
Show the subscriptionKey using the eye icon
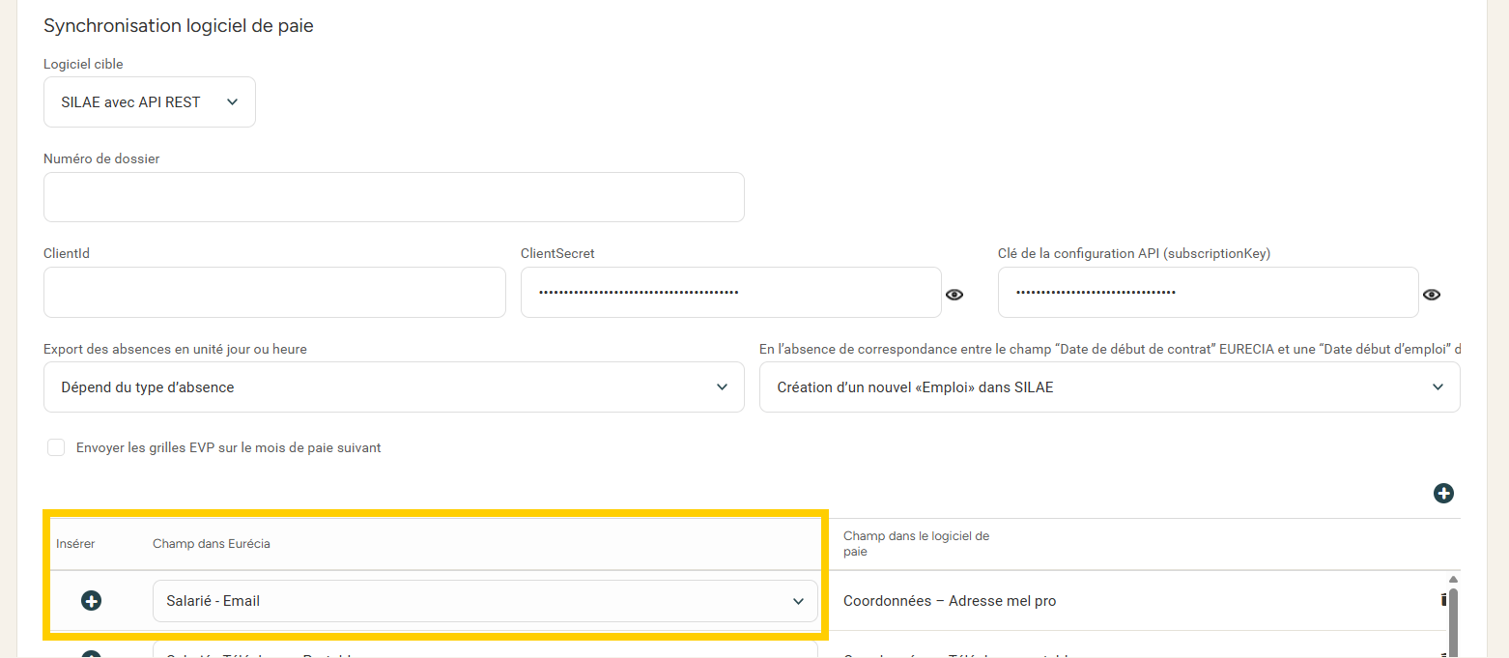point(1432,295)
